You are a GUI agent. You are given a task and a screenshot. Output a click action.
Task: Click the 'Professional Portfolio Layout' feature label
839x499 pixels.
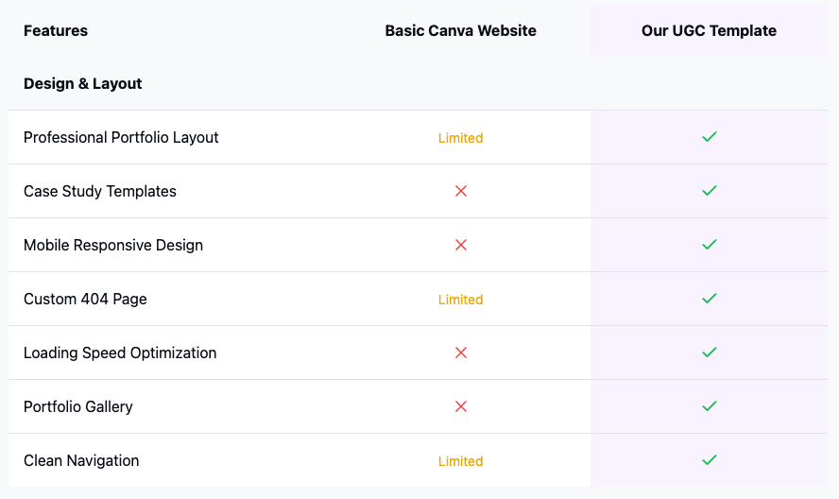click(x=121, y=138)
